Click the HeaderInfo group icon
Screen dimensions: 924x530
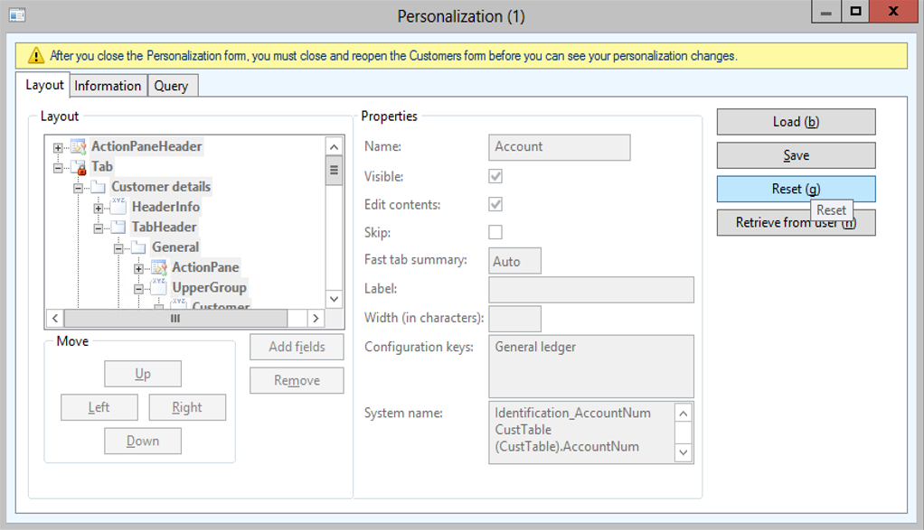coord(118,207)
